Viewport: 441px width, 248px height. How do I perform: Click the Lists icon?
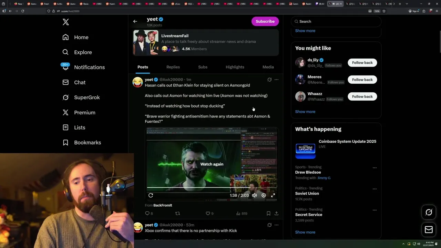tap(65, 127)
